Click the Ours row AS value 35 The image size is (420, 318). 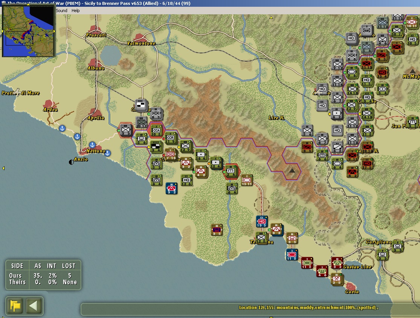pyautogui.click(x=38, y=275)
